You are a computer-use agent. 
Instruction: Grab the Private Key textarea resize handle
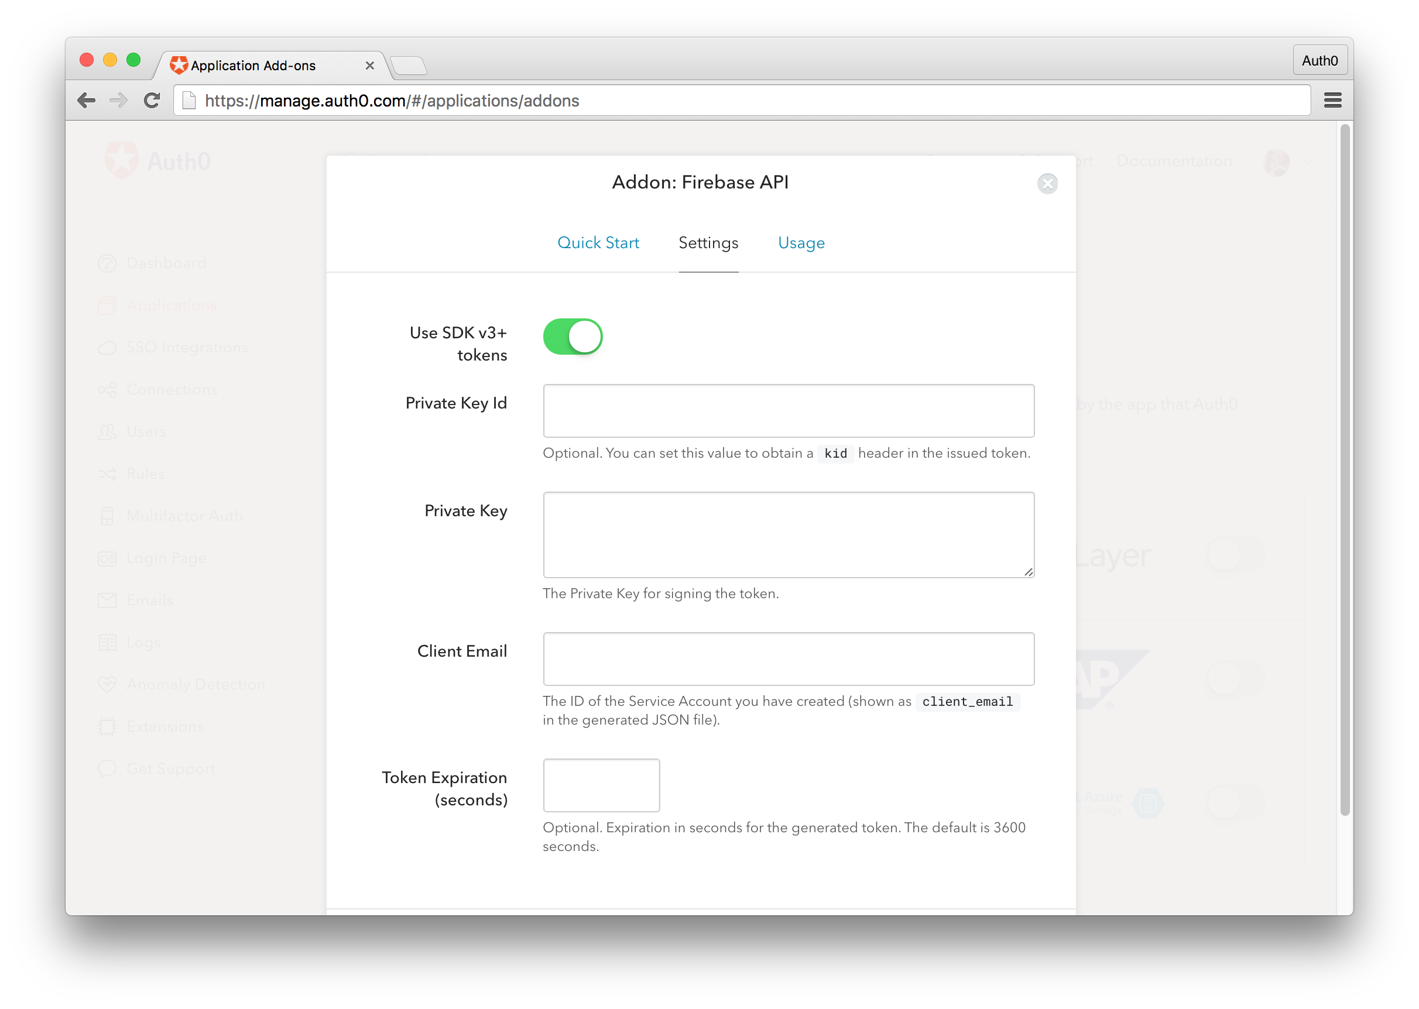[x=1028, y=572]
